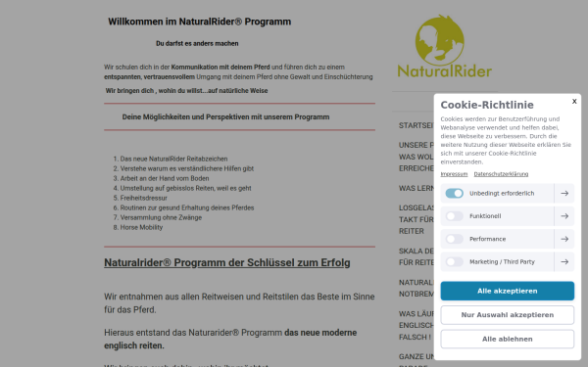Click the Cookie-Richtlinie title text
The width and height of the screenshot is (588, 367).
tap(487, 105)
